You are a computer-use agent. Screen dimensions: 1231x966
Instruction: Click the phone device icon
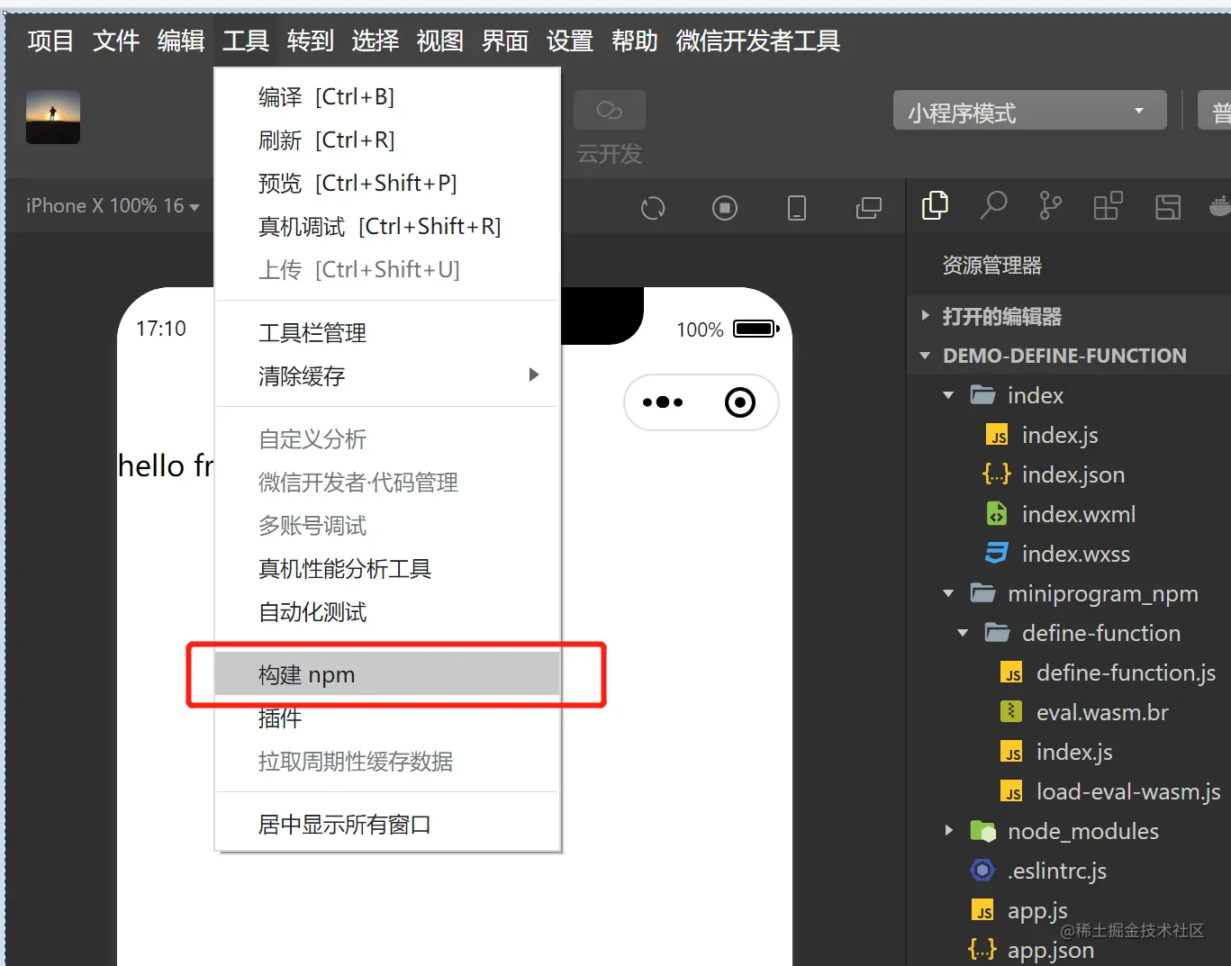[797, 208]
